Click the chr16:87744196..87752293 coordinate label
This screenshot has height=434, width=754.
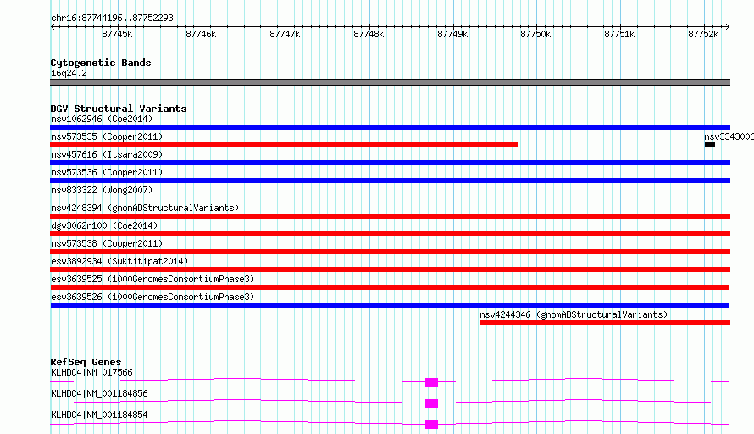tap(112, 19)
